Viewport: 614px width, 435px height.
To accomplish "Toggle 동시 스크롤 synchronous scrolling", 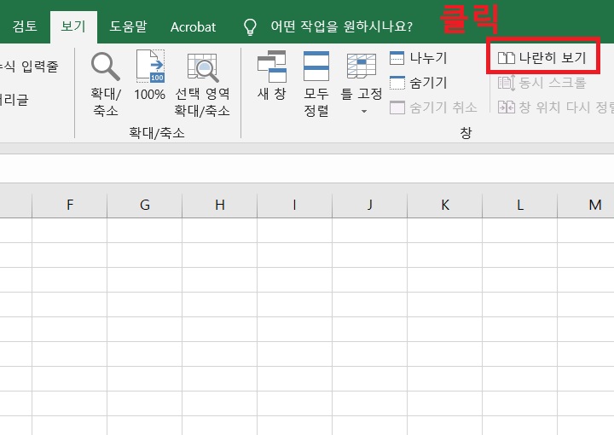I will pyautogui.click(x=542, y=83).
